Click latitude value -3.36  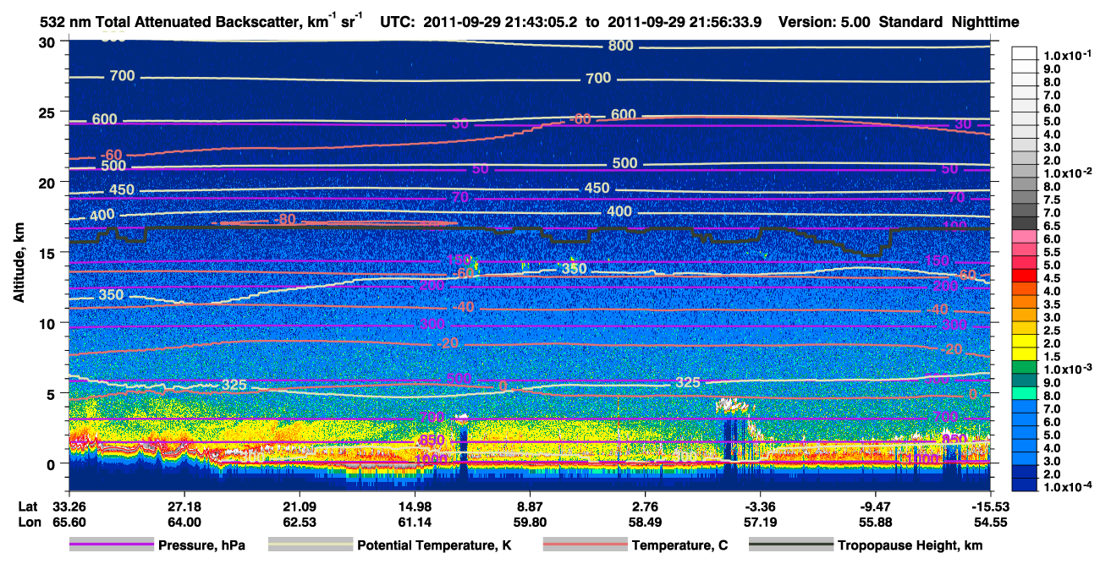pos(760,507)
